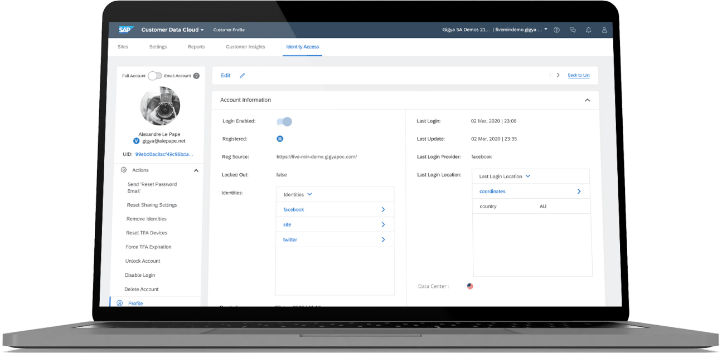Toggle Full Account / Email Account switch
The width and height of the screenshot is (722, 353).
155,76
